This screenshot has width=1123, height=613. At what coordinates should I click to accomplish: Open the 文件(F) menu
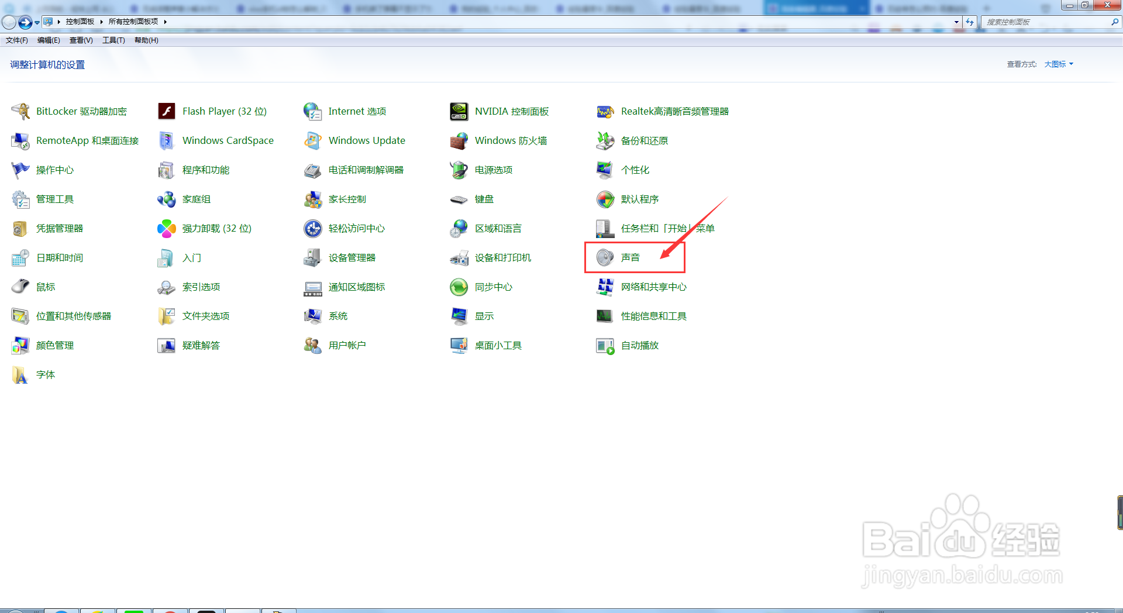coord(17,40)
